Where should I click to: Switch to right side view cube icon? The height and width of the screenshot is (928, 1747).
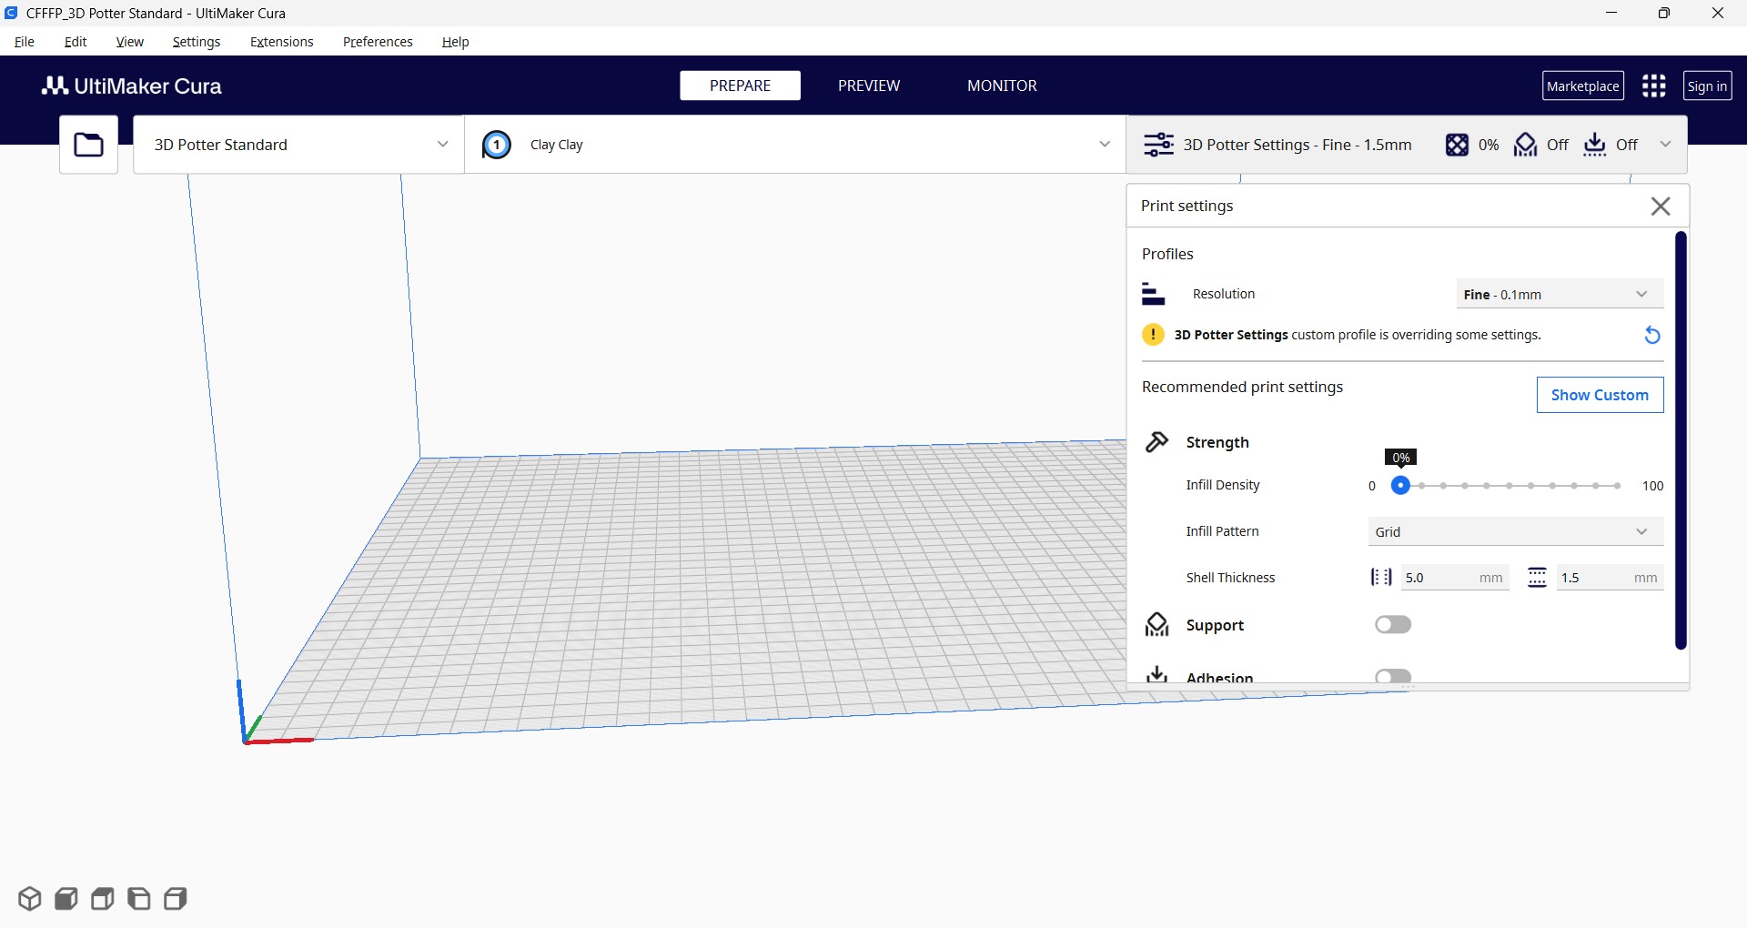(176, 899)
